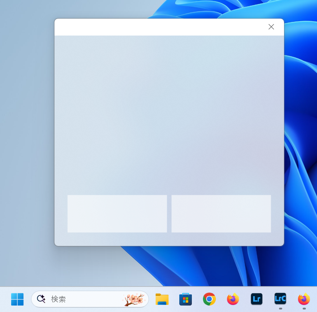This screenshot has height=312, width=317.
Task: Click the cherry blossom search highlight image
Action: 134,299
